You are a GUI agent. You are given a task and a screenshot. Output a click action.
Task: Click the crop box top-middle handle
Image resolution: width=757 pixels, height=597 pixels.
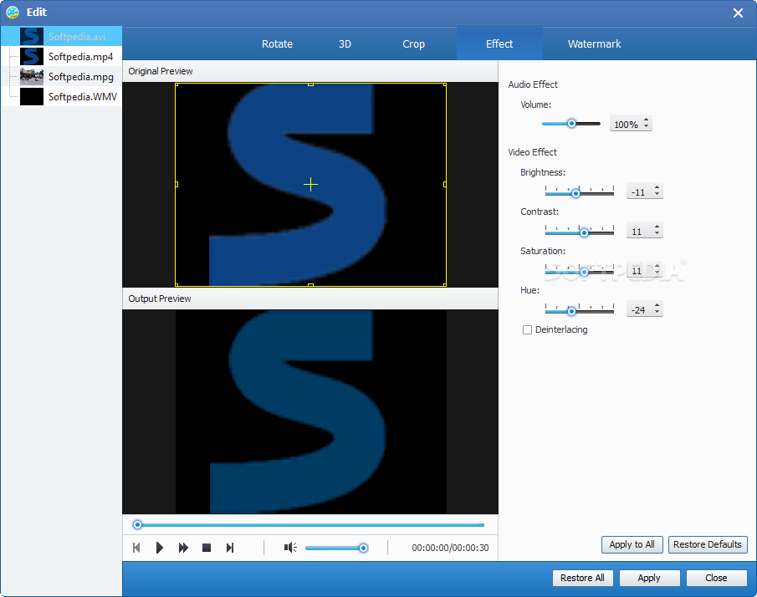[310, 84]
